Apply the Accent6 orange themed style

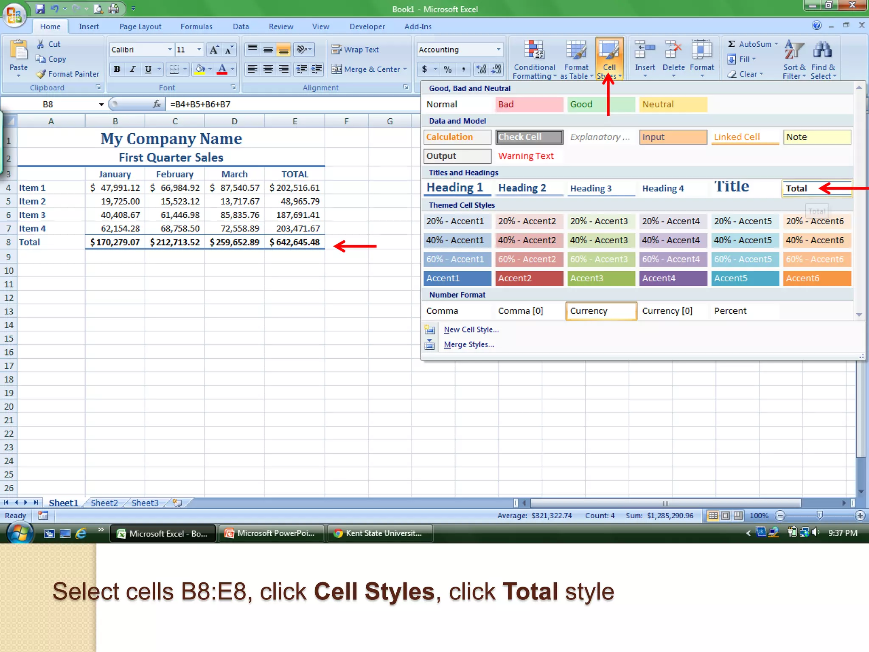[x=817, y=278]
